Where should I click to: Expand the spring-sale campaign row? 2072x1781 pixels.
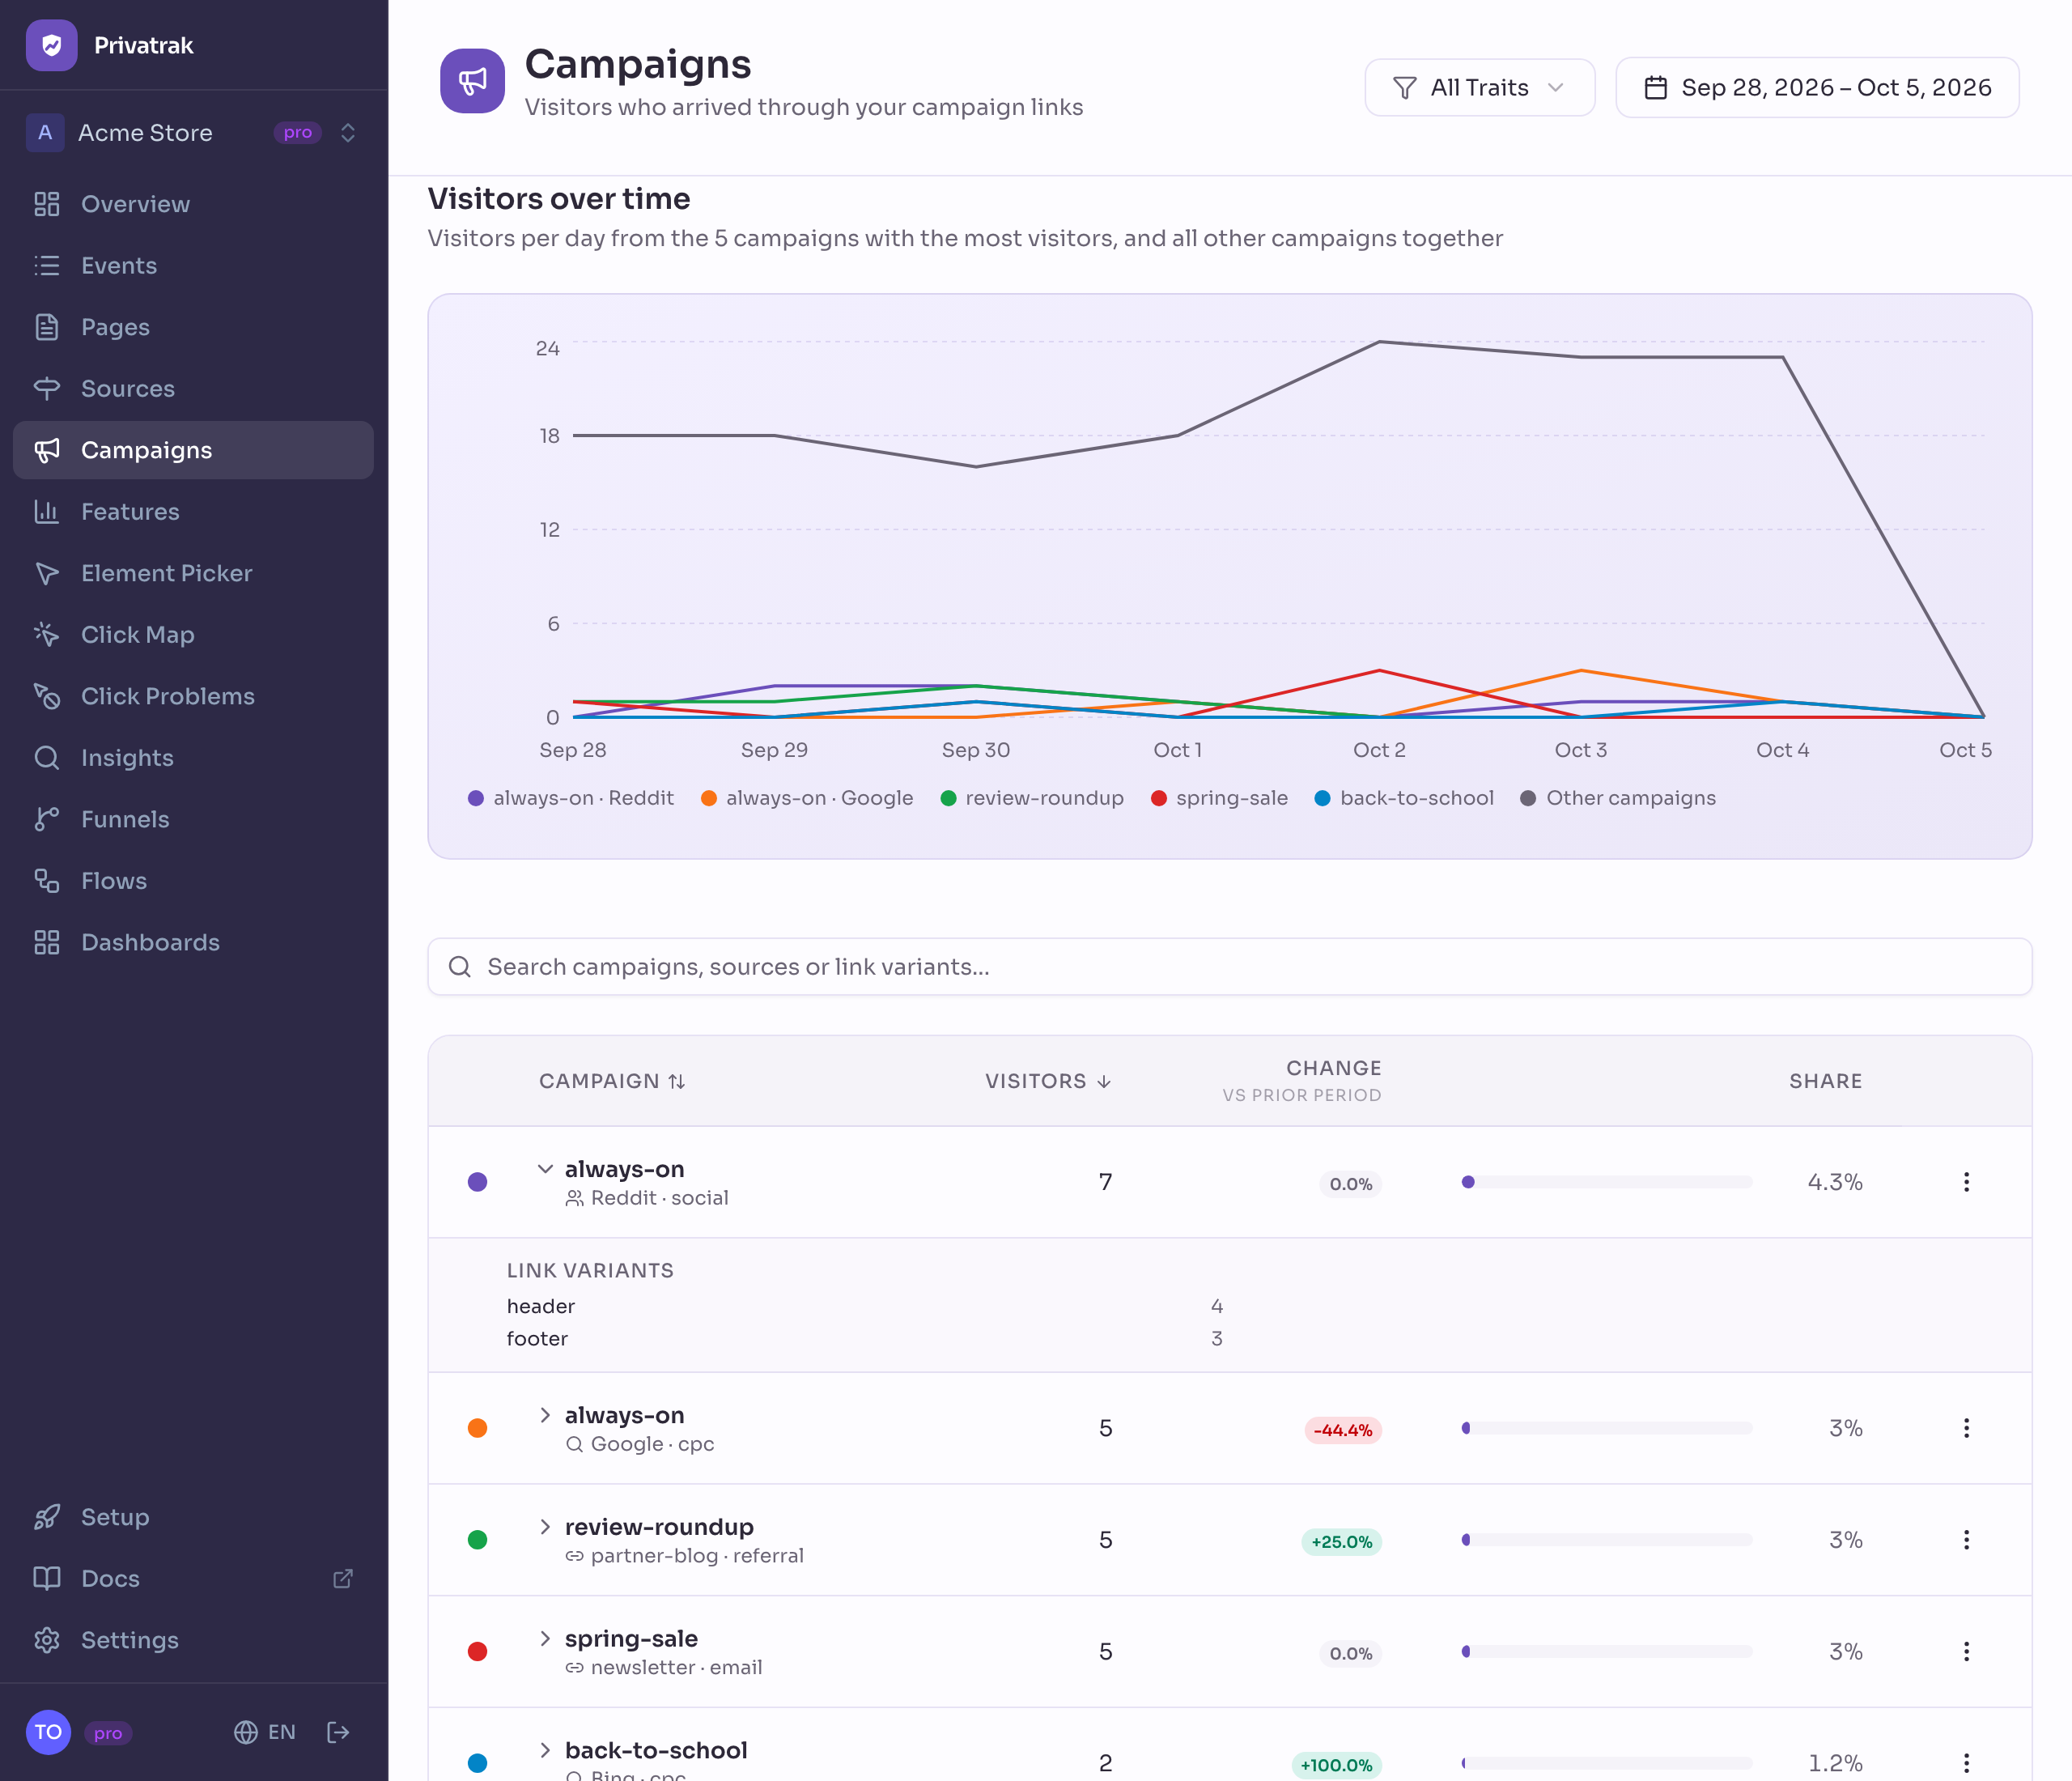(x=545, y=1638)
